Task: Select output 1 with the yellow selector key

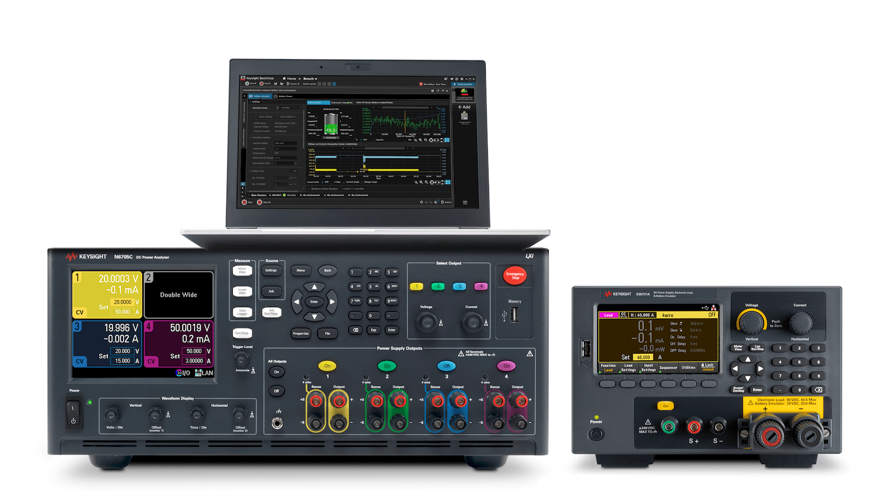Action: coord(416,287)
